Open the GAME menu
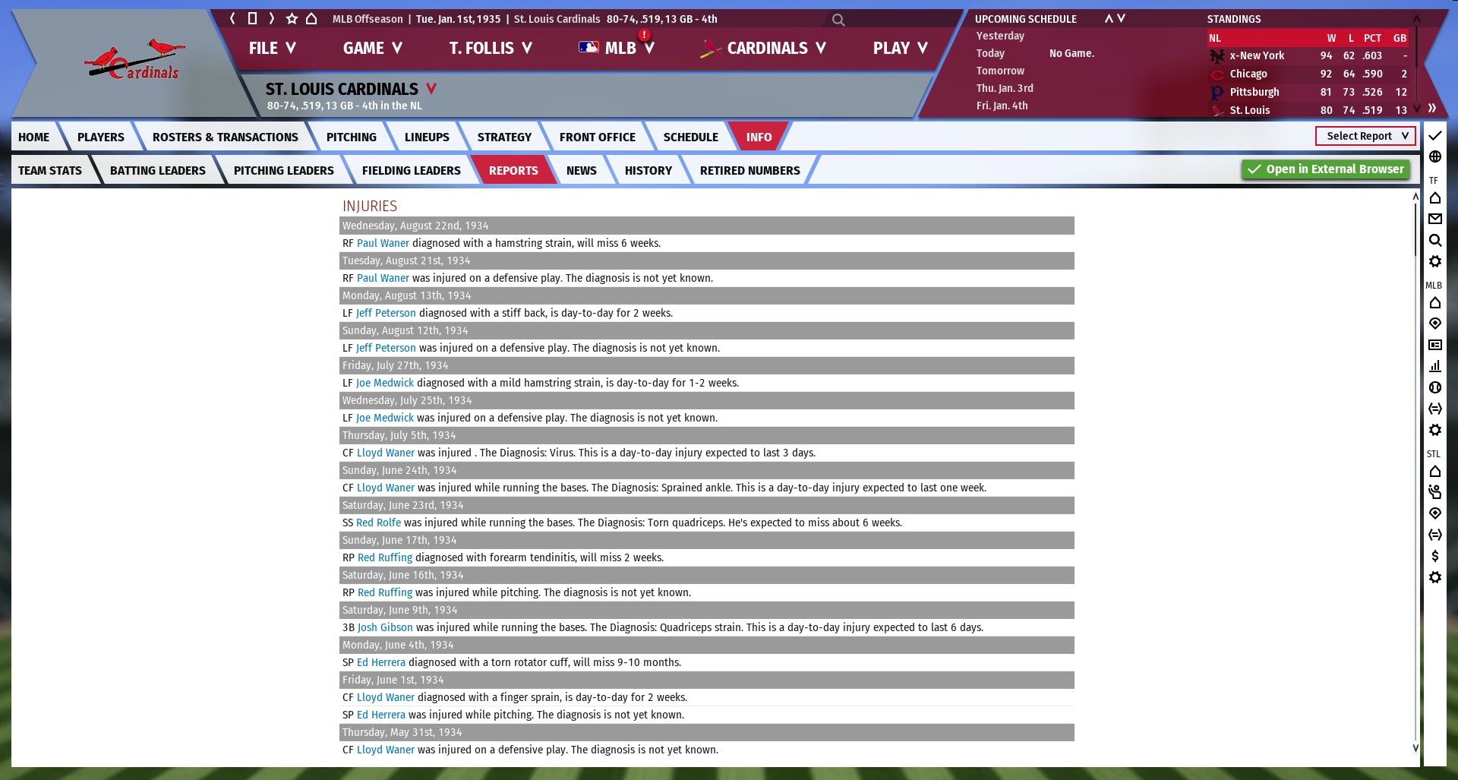 point(372,48)
